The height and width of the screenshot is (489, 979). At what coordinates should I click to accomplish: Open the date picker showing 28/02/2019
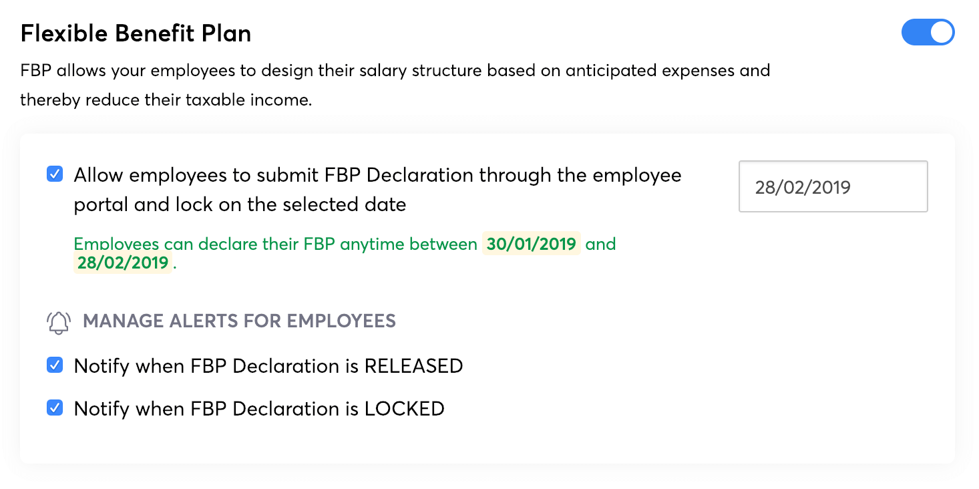click(833, 186)
